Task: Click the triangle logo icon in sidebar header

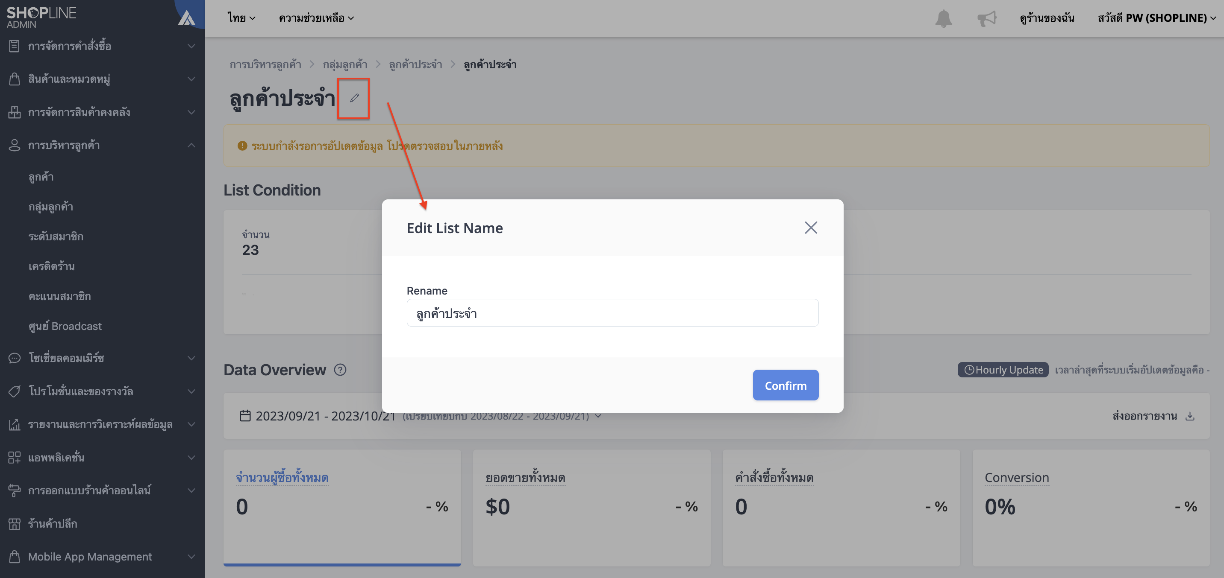Action: (187, 18)
